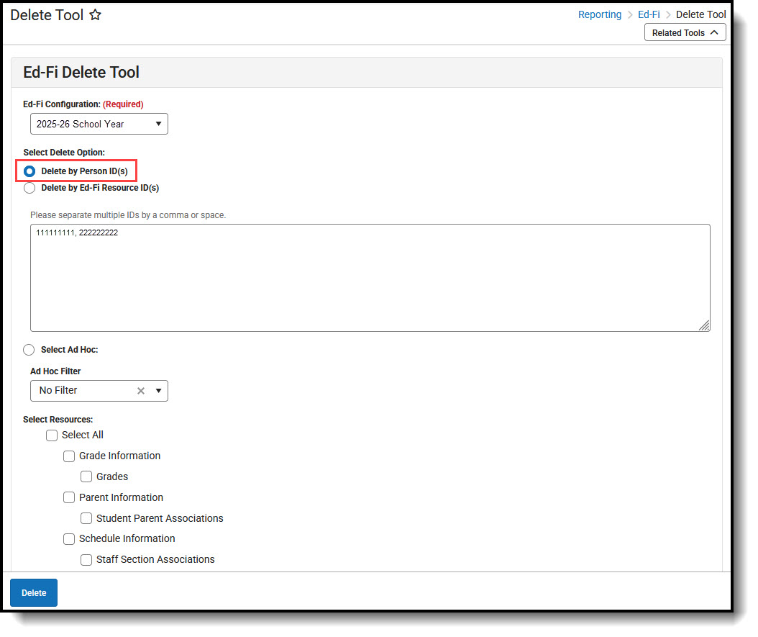Select Delete by Person ID(s) radio button

[29, 171]
